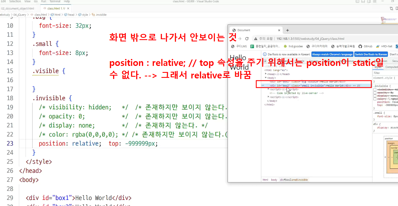The image size is (398, 206).
Task: Open the 구디아카데미 bookmark
Action: coord(317,46)
